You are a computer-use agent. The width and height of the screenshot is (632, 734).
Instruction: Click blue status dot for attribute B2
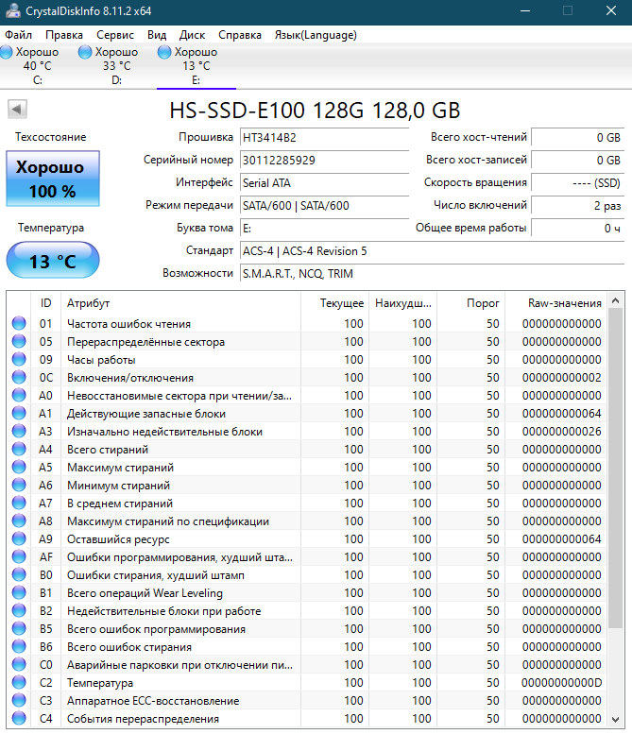click(19, 610)
